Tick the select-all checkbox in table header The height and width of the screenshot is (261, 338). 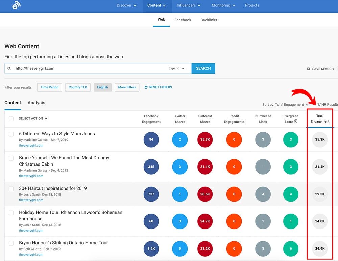coord(11,119)
